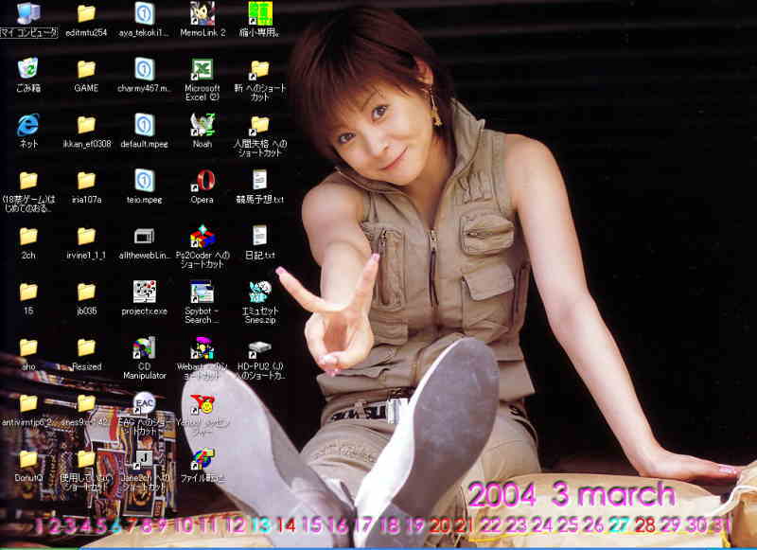Select the My Computer icon
This screenshot has height=550, width=757.
[x=28, y=13]
